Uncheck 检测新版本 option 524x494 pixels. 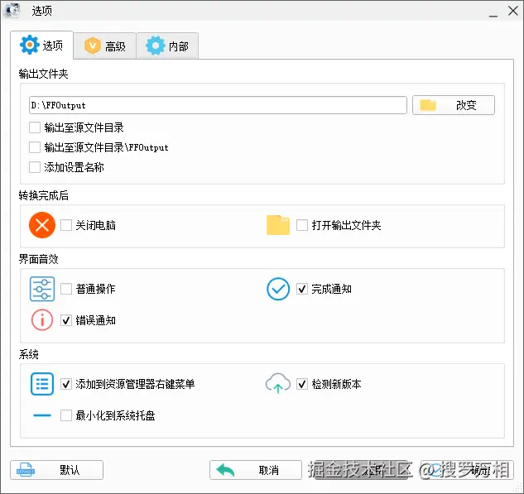point(302,384)
